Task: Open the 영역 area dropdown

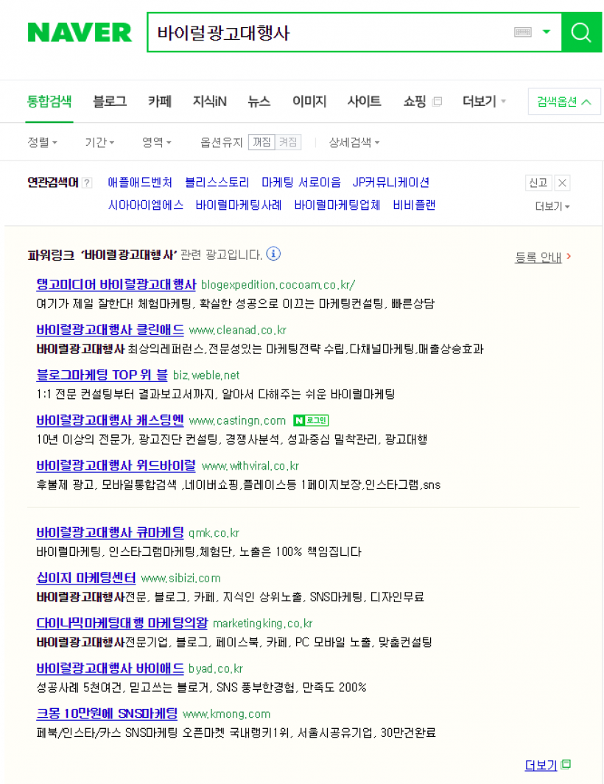Action: coord(157,143)
